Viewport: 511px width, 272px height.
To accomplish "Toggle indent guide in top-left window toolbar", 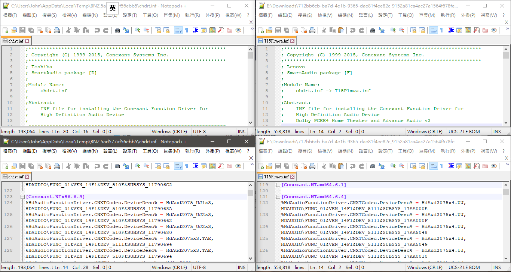I will 195,30.
